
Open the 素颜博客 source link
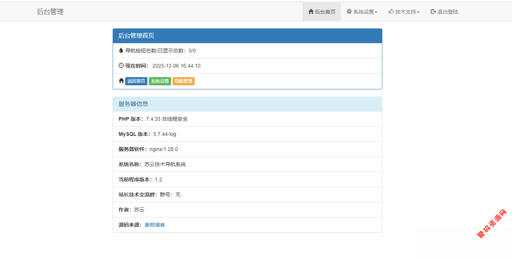click(x=155, y=225)
